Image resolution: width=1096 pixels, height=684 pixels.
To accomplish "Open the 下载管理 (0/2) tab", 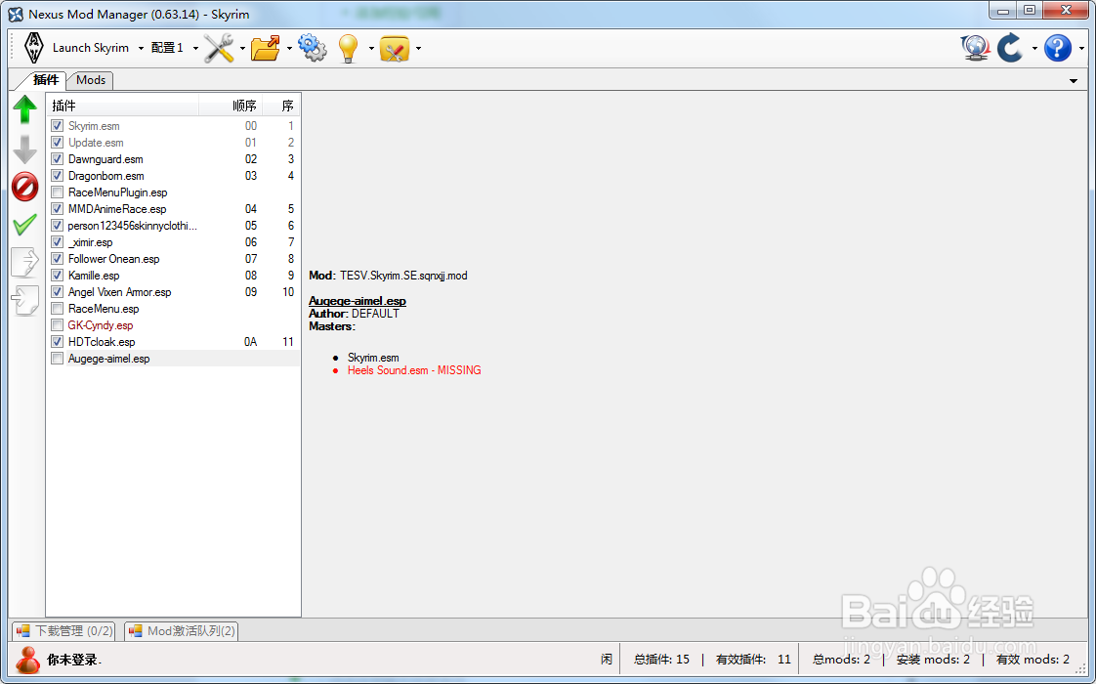I will pos(64,631).
